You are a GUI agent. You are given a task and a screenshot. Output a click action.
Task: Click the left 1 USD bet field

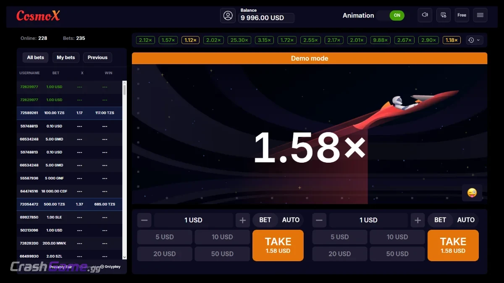pyautogui.click(x=194, y=220)
